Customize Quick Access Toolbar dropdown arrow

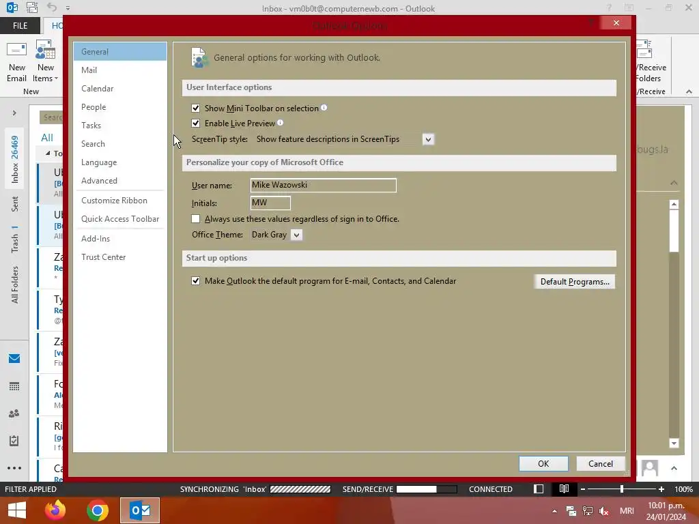coord(68,8)
